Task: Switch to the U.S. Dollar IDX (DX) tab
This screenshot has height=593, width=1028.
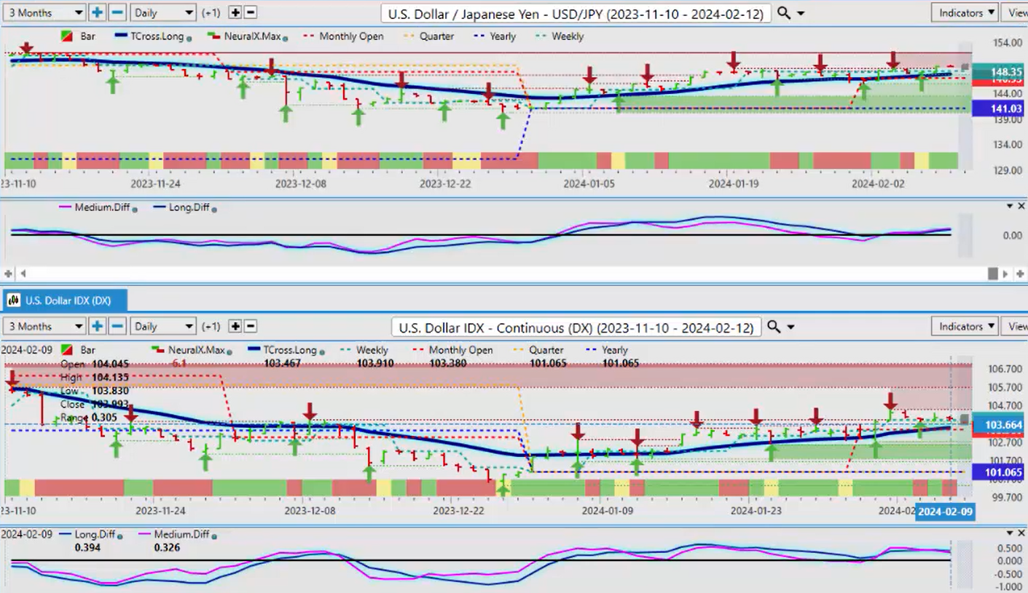Action: (66, 300)
